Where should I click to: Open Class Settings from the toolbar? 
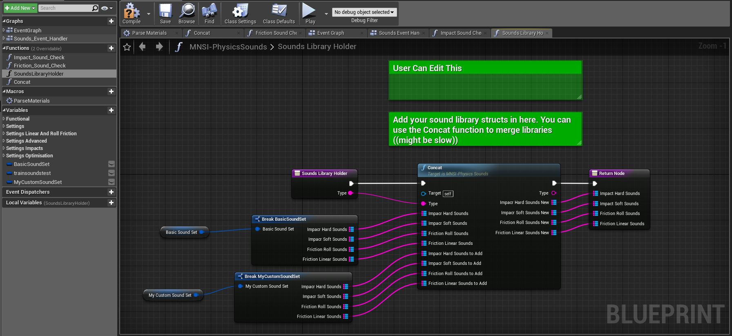240,11
